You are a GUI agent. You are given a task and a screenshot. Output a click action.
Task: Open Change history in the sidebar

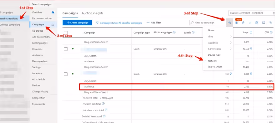pyautogui.click(x=40, y=92)
